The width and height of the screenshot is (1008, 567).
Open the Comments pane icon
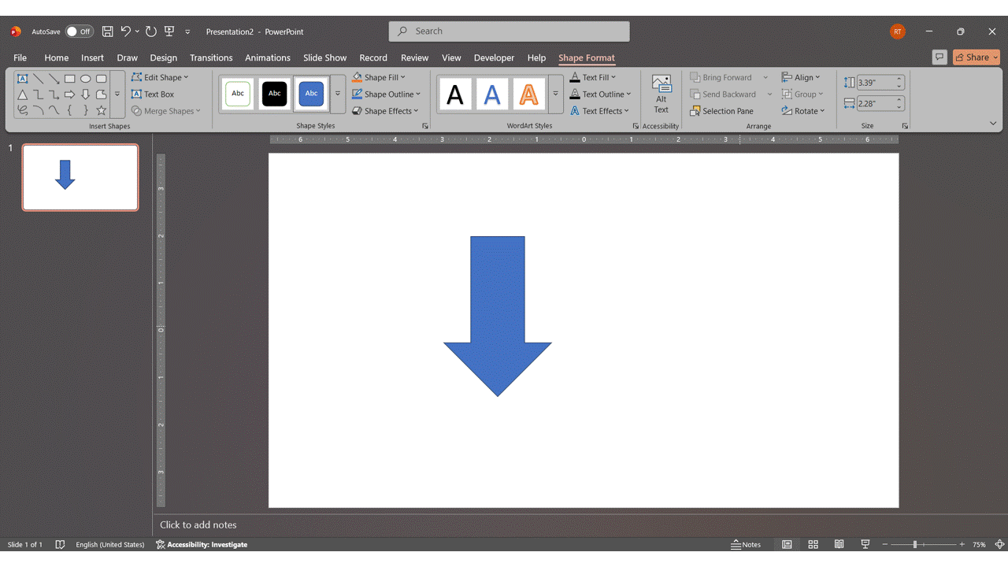(x=939, y=57)
